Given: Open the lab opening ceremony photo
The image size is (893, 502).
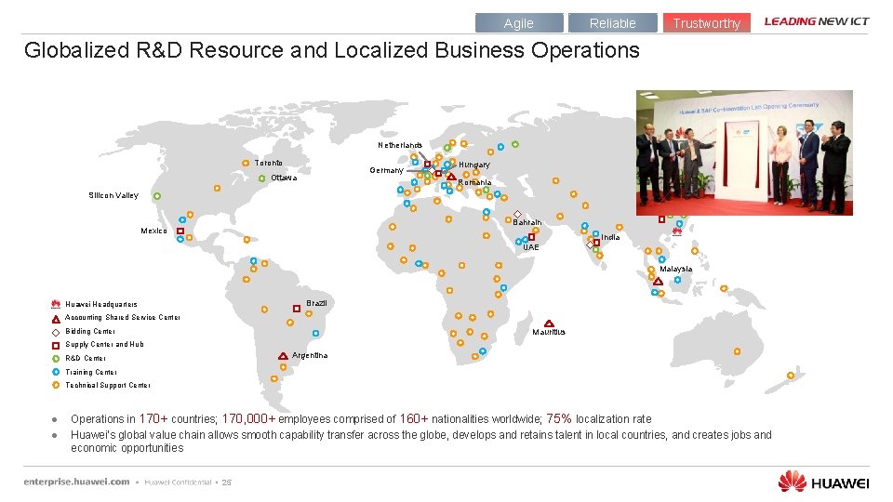Looking at the screenshot, I should click(x=744, y=152).
